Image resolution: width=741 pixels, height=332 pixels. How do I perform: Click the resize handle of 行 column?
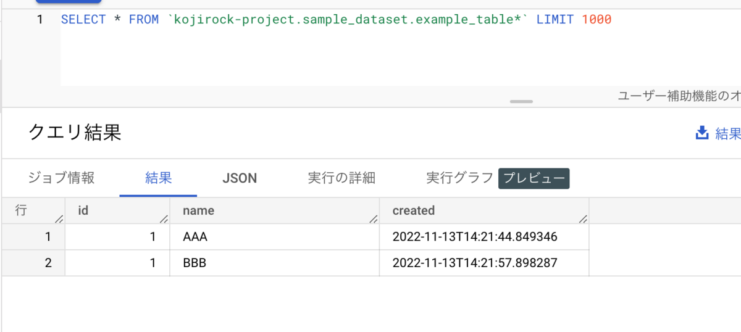coord(59,218)
